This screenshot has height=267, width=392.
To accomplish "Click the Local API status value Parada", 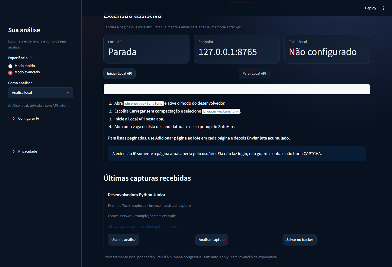I will [x=122, y=52].
